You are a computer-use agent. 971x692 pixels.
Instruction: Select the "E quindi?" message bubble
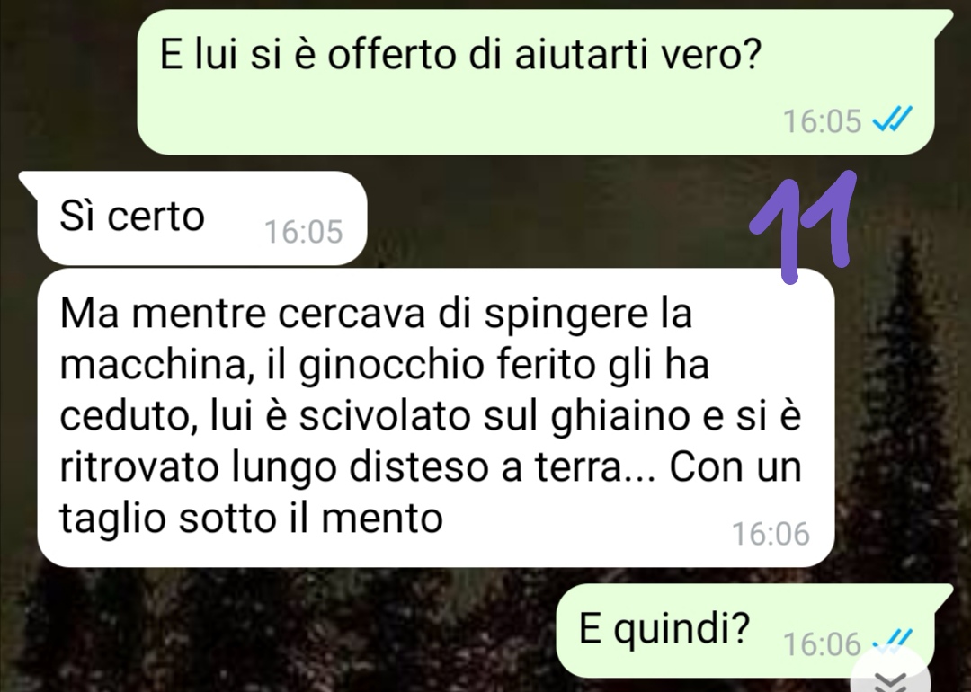(x=745, y=630)
